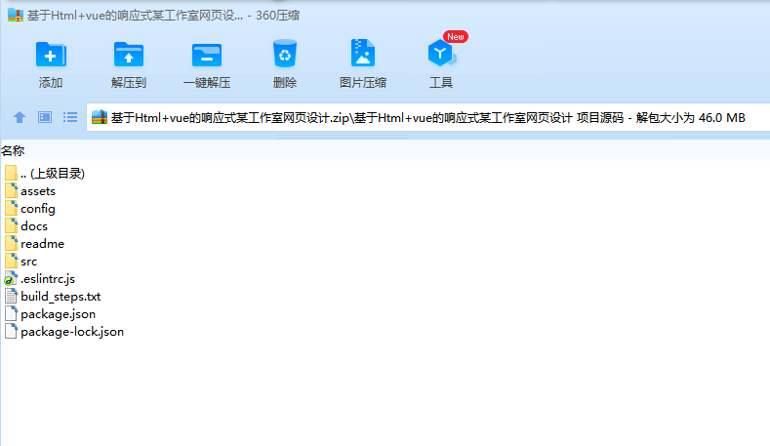Select the 'readme' folder name
The width and height of the screenshot is (770, 446).
[42, 244]
